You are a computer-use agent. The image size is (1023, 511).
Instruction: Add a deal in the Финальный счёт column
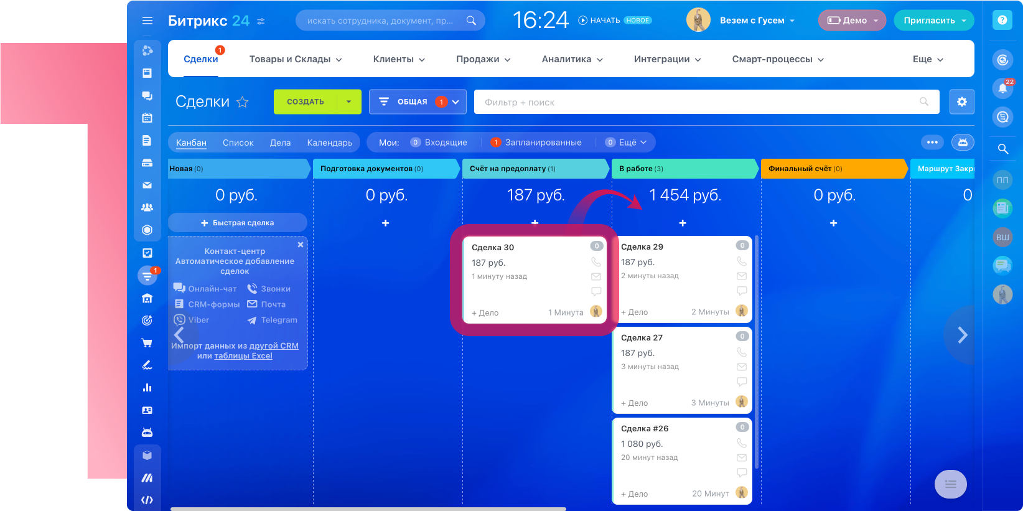pyautogui.click(x=833, y=223)
